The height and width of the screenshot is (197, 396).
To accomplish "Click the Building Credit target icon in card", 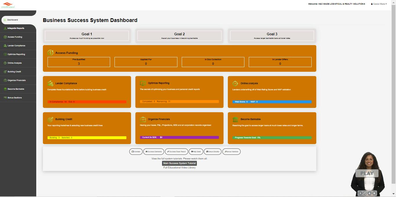I will click(x=50, y=119).
